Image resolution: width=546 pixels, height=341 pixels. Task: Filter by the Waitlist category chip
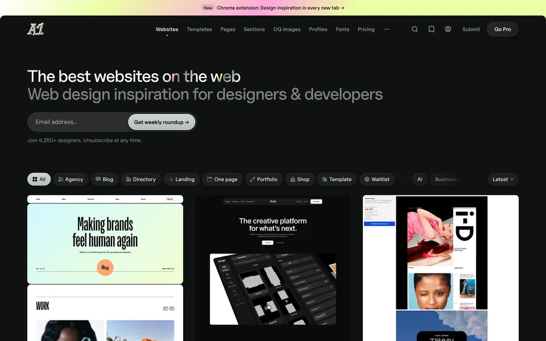[377, 179]
